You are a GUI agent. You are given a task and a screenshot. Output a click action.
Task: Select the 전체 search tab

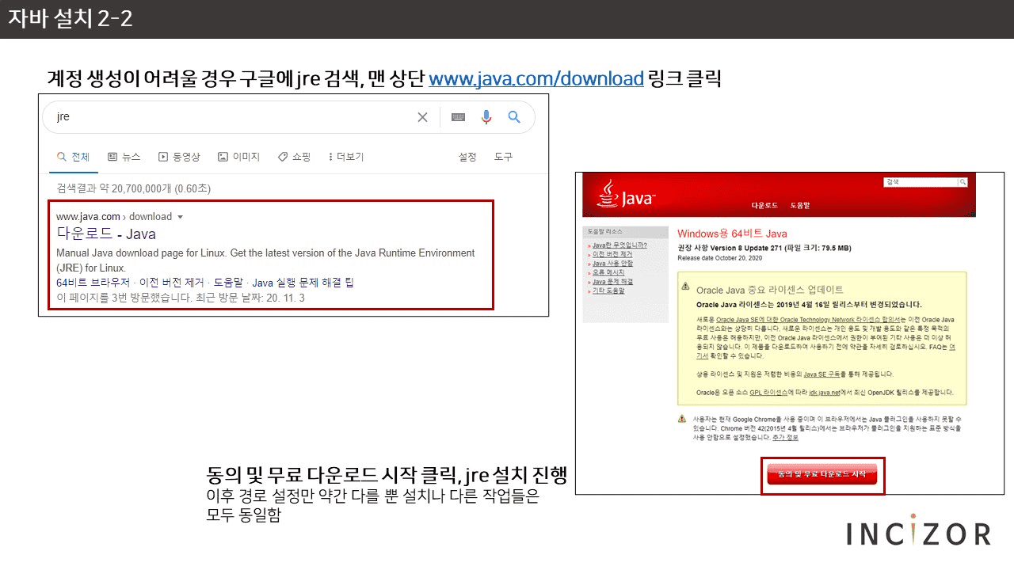[73, 157]
